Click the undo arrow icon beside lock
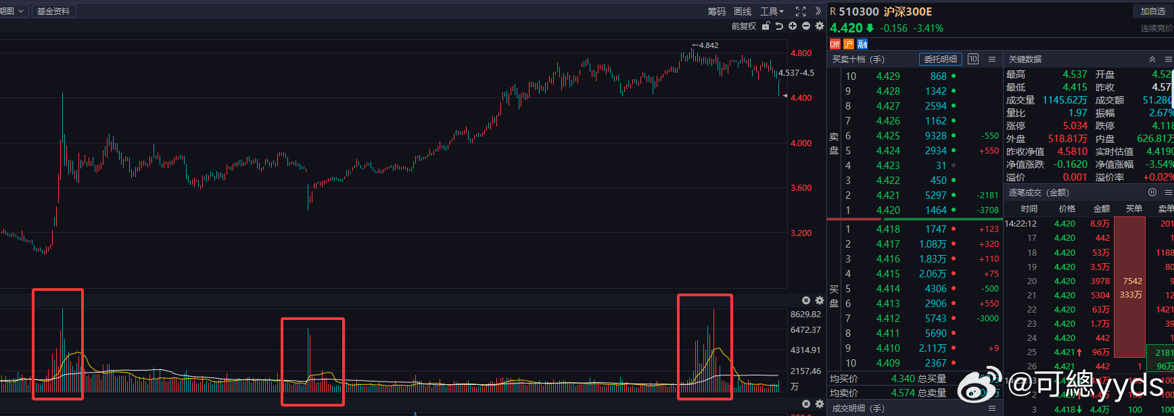 pos(779,26)
